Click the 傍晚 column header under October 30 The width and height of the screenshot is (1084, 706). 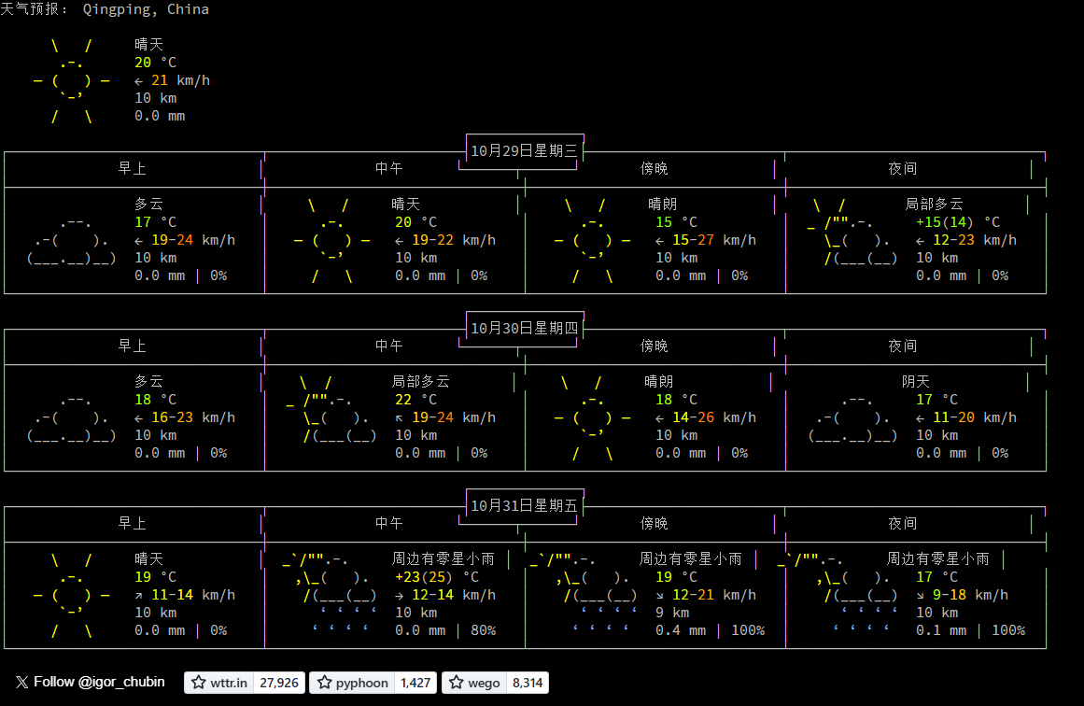654,346
